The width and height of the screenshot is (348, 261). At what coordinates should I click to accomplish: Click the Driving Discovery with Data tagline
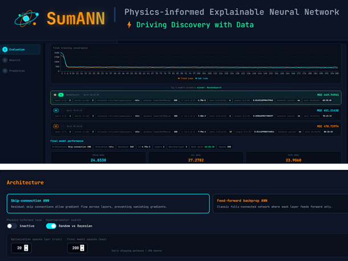[195, 25]
